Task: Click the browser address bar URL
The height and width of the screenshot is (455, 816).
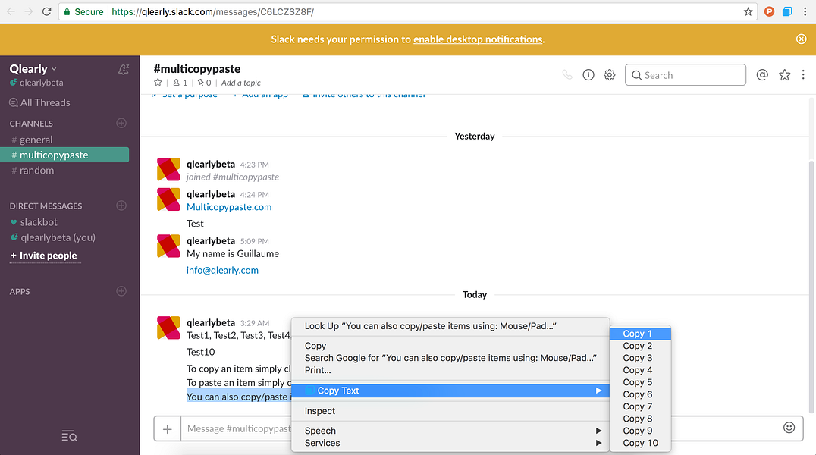Action: click(x=213, y=11)
